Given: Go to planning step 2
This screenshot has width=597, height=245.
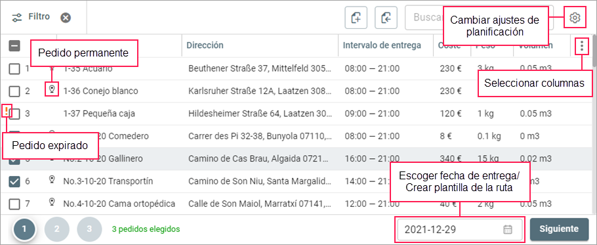Looking at the screenshot, I should coord(56,229).
